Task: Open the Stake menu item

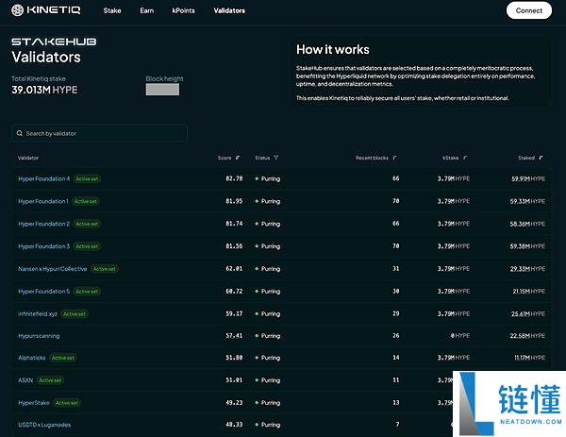Action: click(x=112, y=10)
